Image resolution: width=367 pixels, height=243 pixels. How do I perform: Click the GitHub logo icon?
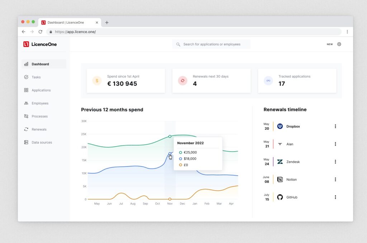280,197
